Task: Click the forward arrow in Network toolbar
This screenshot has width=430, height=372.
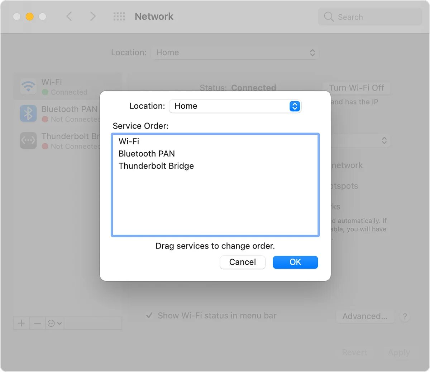Action: (x=93, y=17)
